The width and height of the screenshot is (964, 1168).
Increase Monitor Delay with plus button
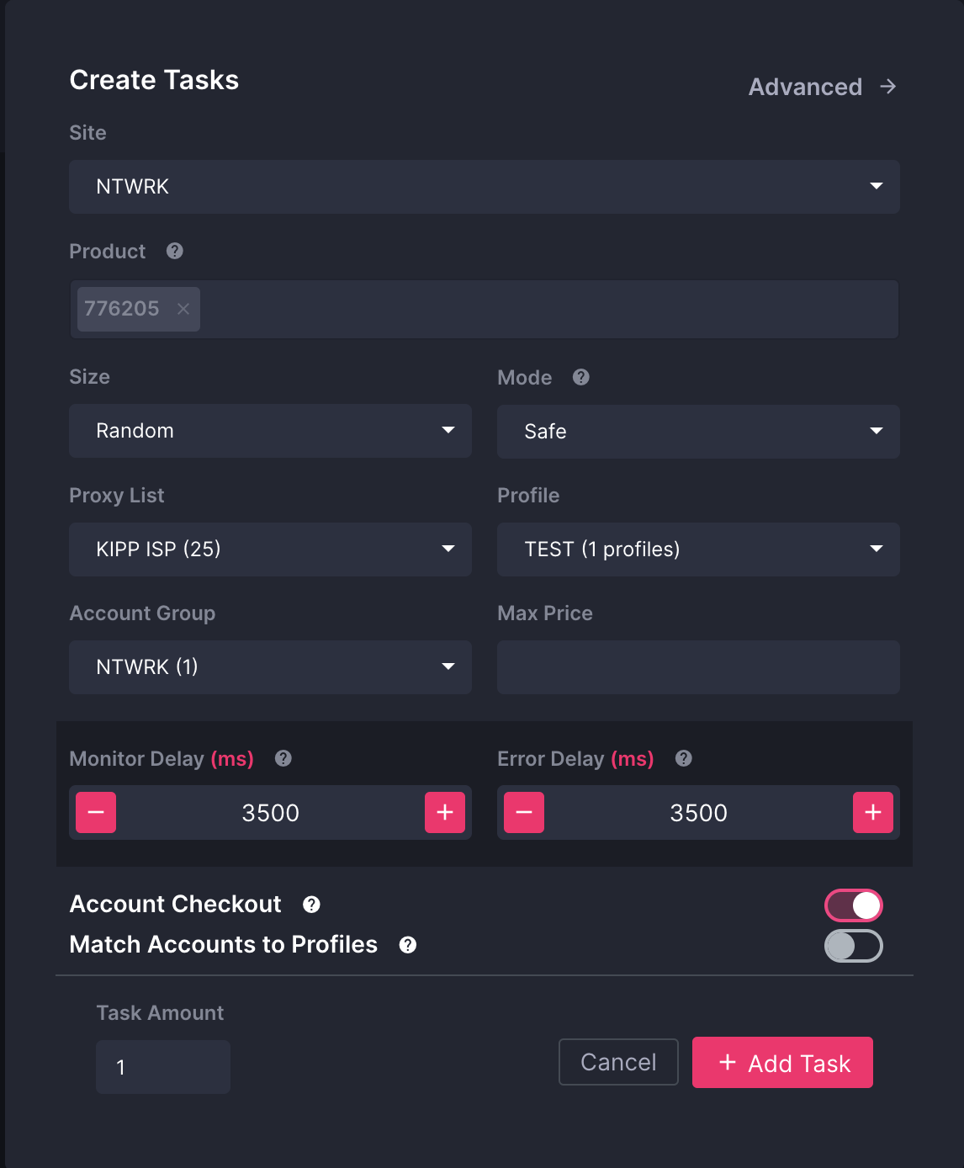(x=445, y=813)
